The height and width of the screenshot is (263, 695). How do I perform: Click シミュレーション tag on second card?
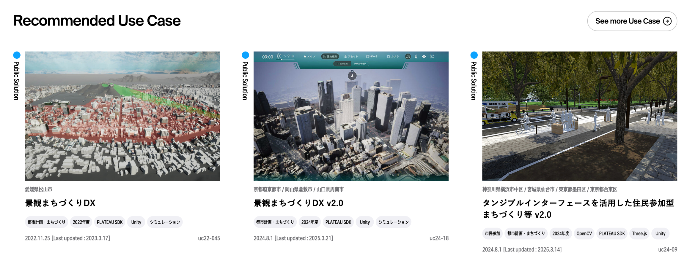[393, 222]
